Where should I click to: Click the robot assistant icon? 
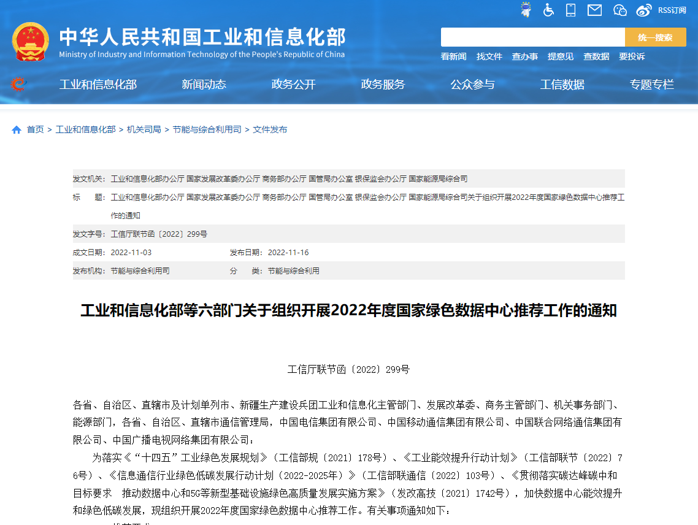(x=526, y=10)
